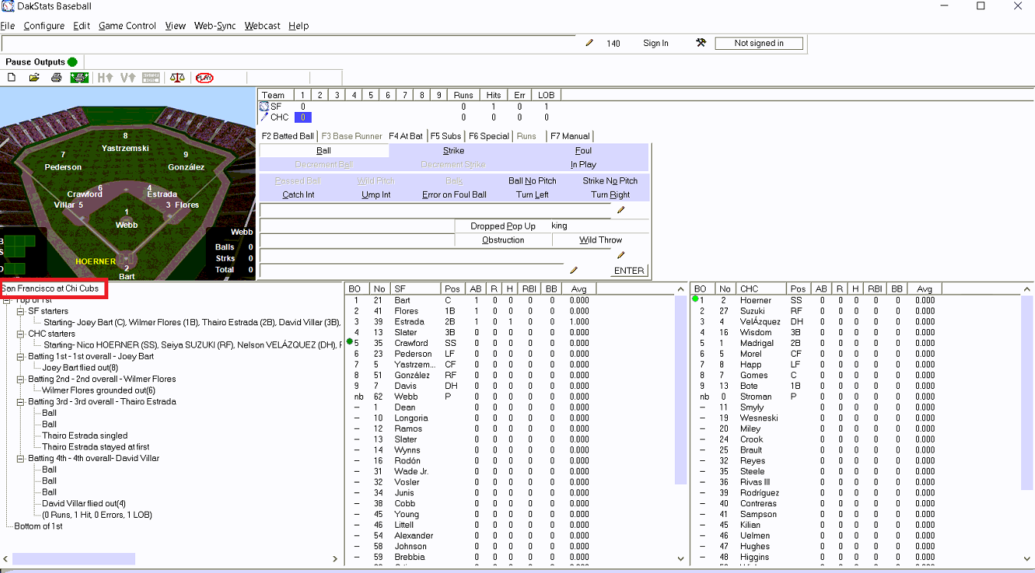Click the crossed hammers tools icon
Screen dimensions: 1035x573
(x=700, y=43)
